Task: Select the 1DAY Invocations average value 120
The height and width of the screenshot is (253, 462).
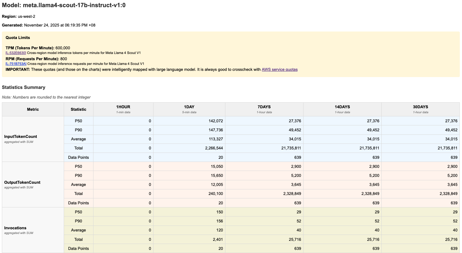Action: tap(220, 230)
